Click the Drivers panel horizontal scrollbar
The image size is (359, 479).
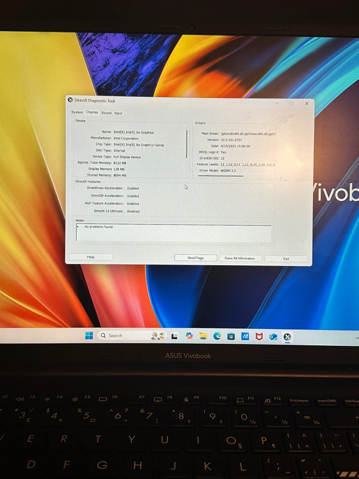coord(221,175)
